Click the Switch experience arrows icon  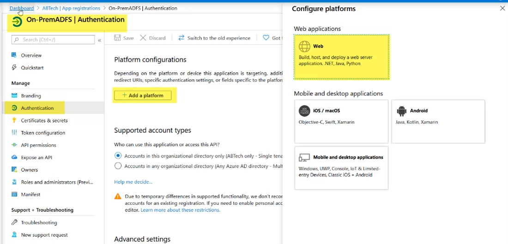click(x=181, y=38)
